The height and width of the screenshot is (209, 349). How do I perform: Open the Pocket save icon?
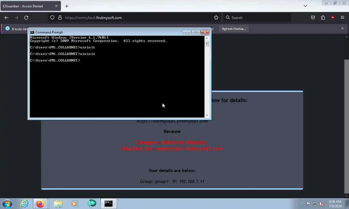pyautogui.click(x=313, y=17)
